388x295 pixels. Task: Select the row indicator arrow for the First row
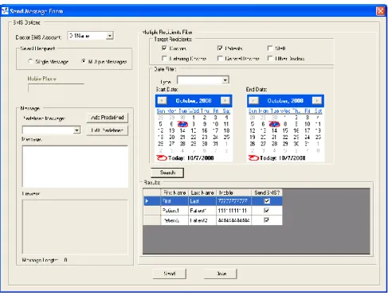[147, 201]
